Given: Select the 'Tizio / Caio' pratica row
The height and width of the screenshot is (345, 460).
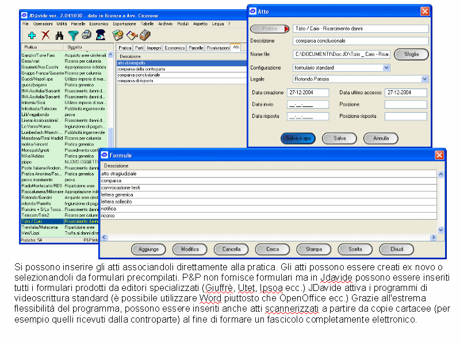Looking at the screenshot, I should point(60,221).
